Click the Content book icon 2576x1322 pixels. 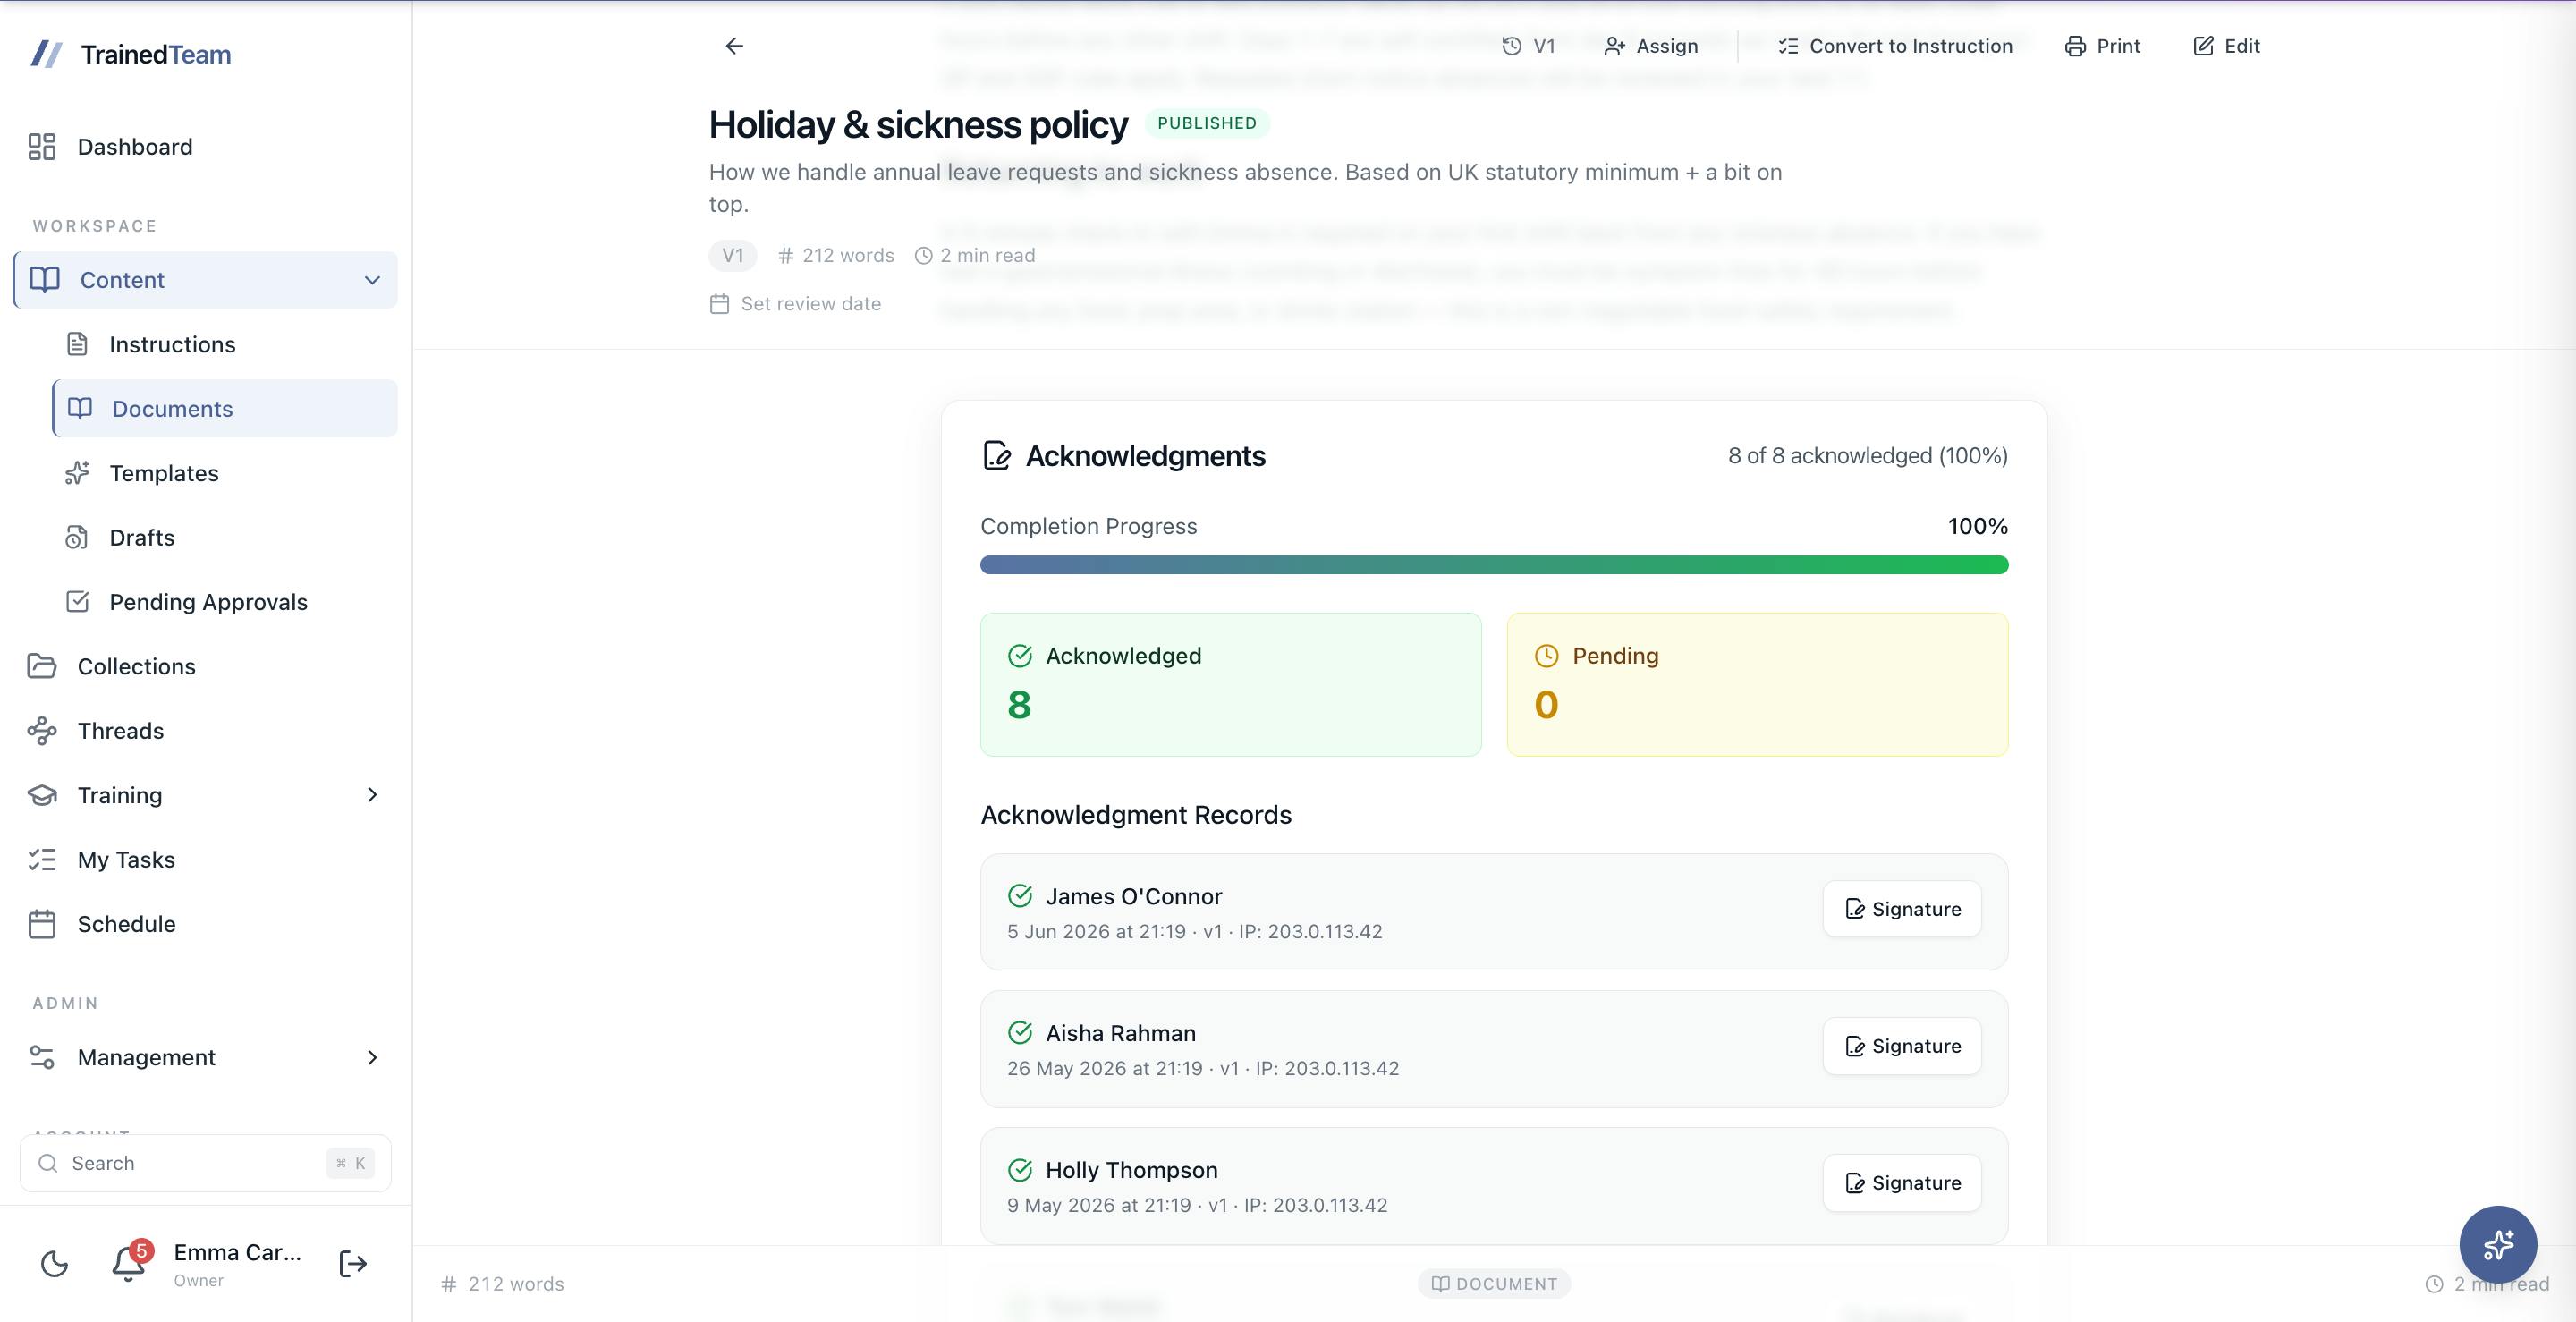(45, 280)
